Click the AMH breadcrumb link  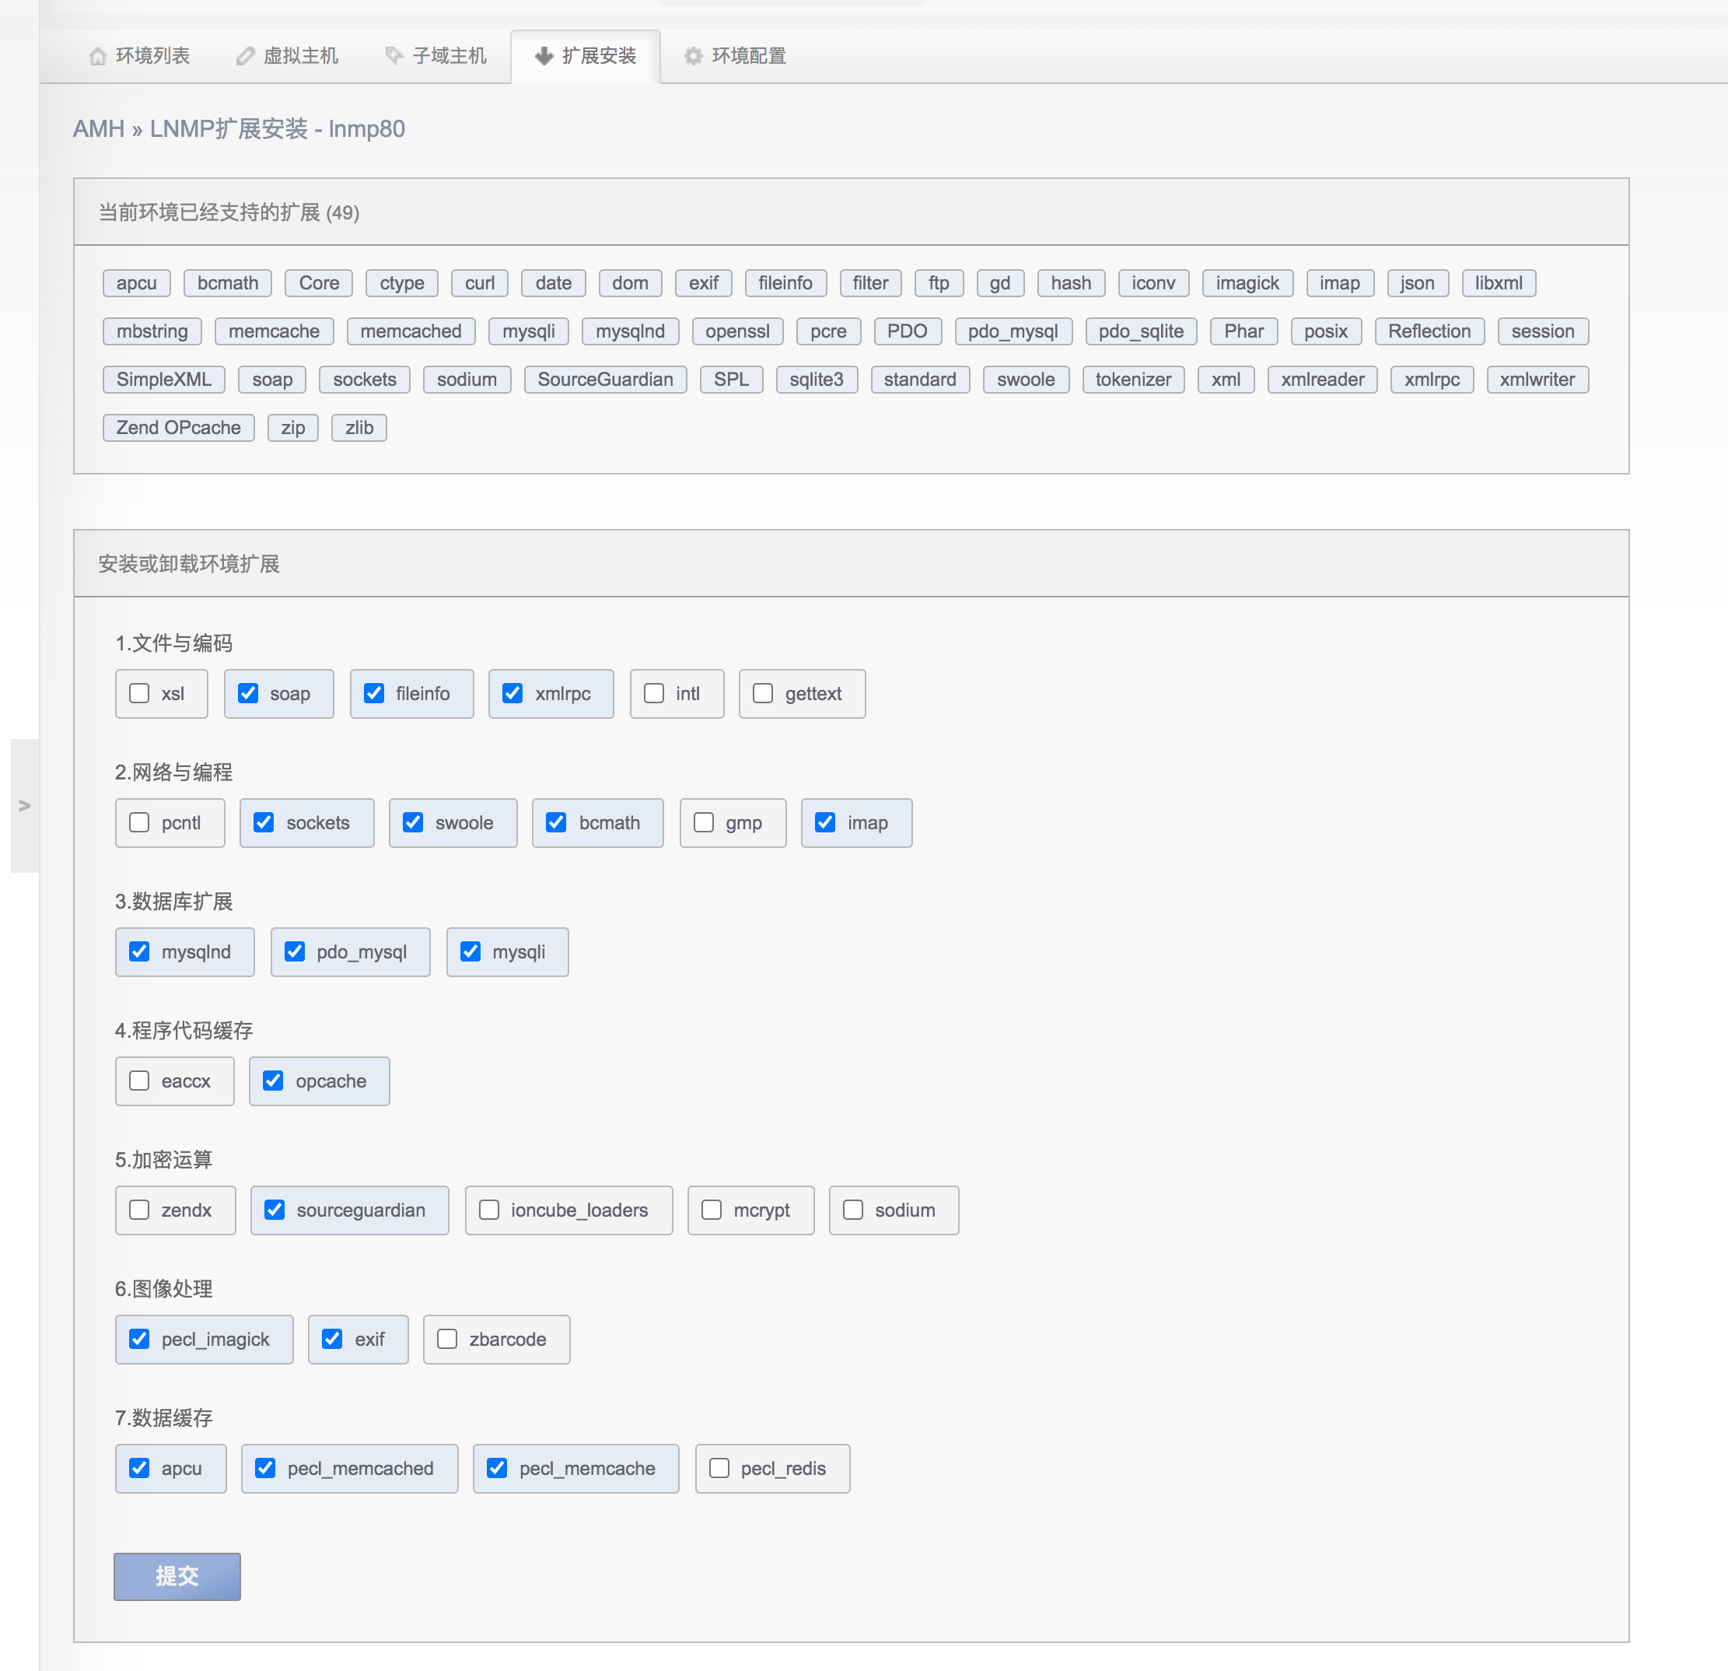pyautogui.click(x=98, y=128)
